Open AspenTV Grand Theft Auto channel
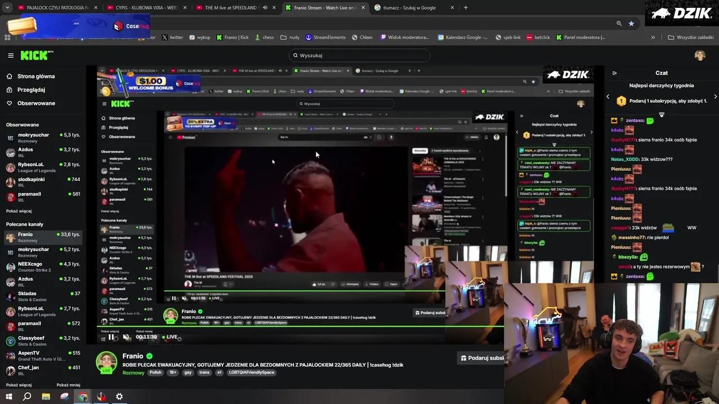The image size is (719, 404). tap(43, 356)
